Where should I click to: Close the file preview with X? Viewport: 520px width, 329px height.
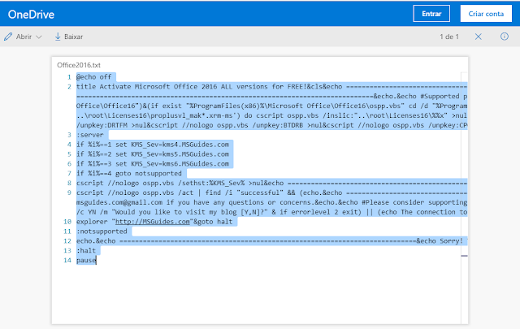[479, 37]
